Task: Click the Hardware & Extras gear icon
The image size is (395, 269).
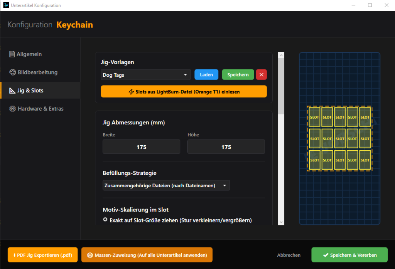Action: (12, 109)
